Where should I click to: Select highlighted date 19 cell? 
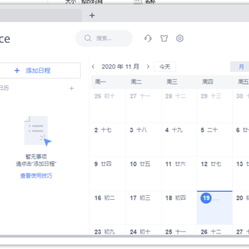214,207
